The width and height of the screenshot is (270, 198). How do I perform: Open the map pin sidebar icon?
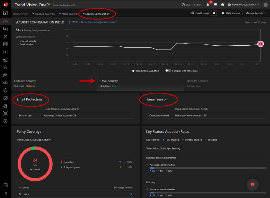(6, 13)
